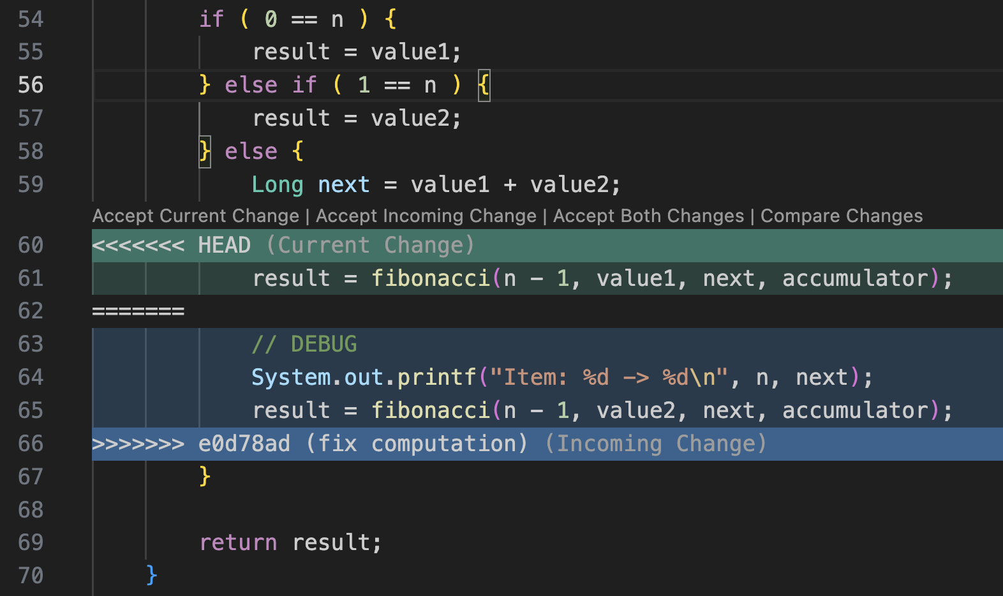Click the highlighted brace ending line 56

pyautogui.click(x=484, y=85)
